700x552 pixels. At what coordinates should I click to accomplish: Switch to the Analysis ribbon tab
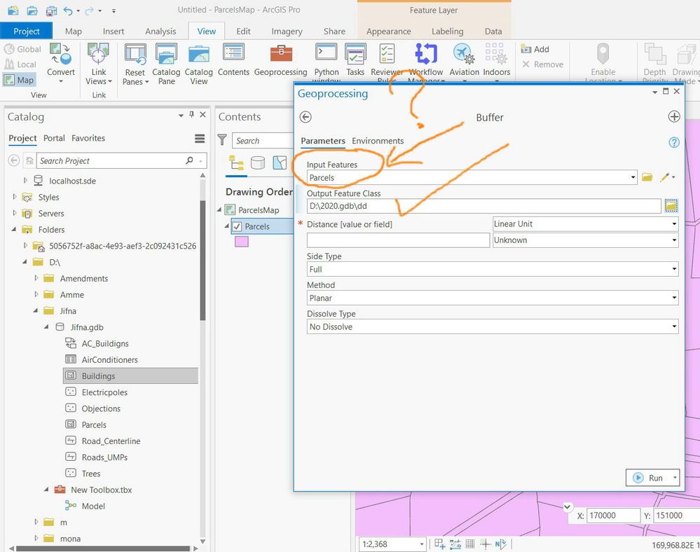[x=160, y=32]
